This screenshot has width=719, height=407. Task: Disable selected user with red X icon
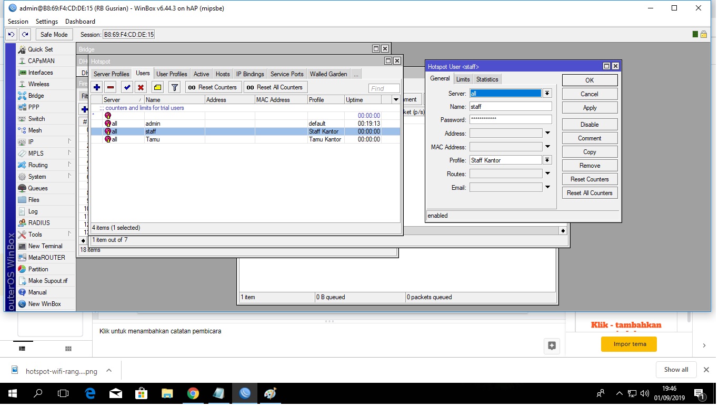(x=141, y=87)
